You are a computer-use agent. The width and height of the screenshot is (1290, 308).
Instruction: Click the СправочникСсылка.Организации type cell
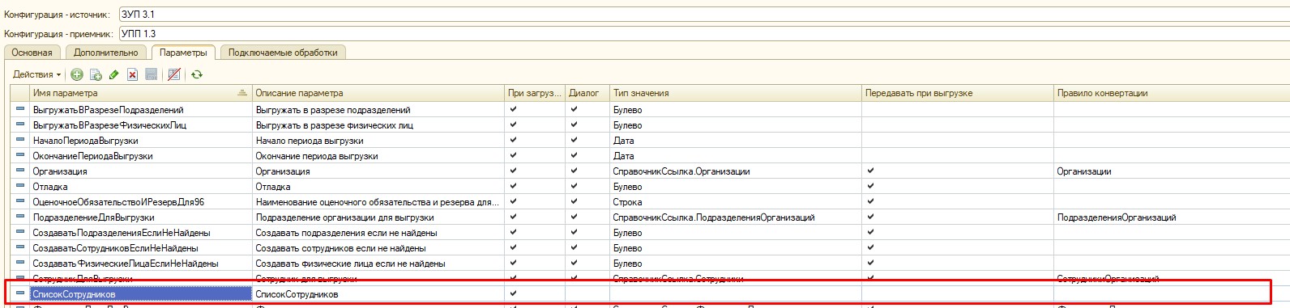point(736,171)
